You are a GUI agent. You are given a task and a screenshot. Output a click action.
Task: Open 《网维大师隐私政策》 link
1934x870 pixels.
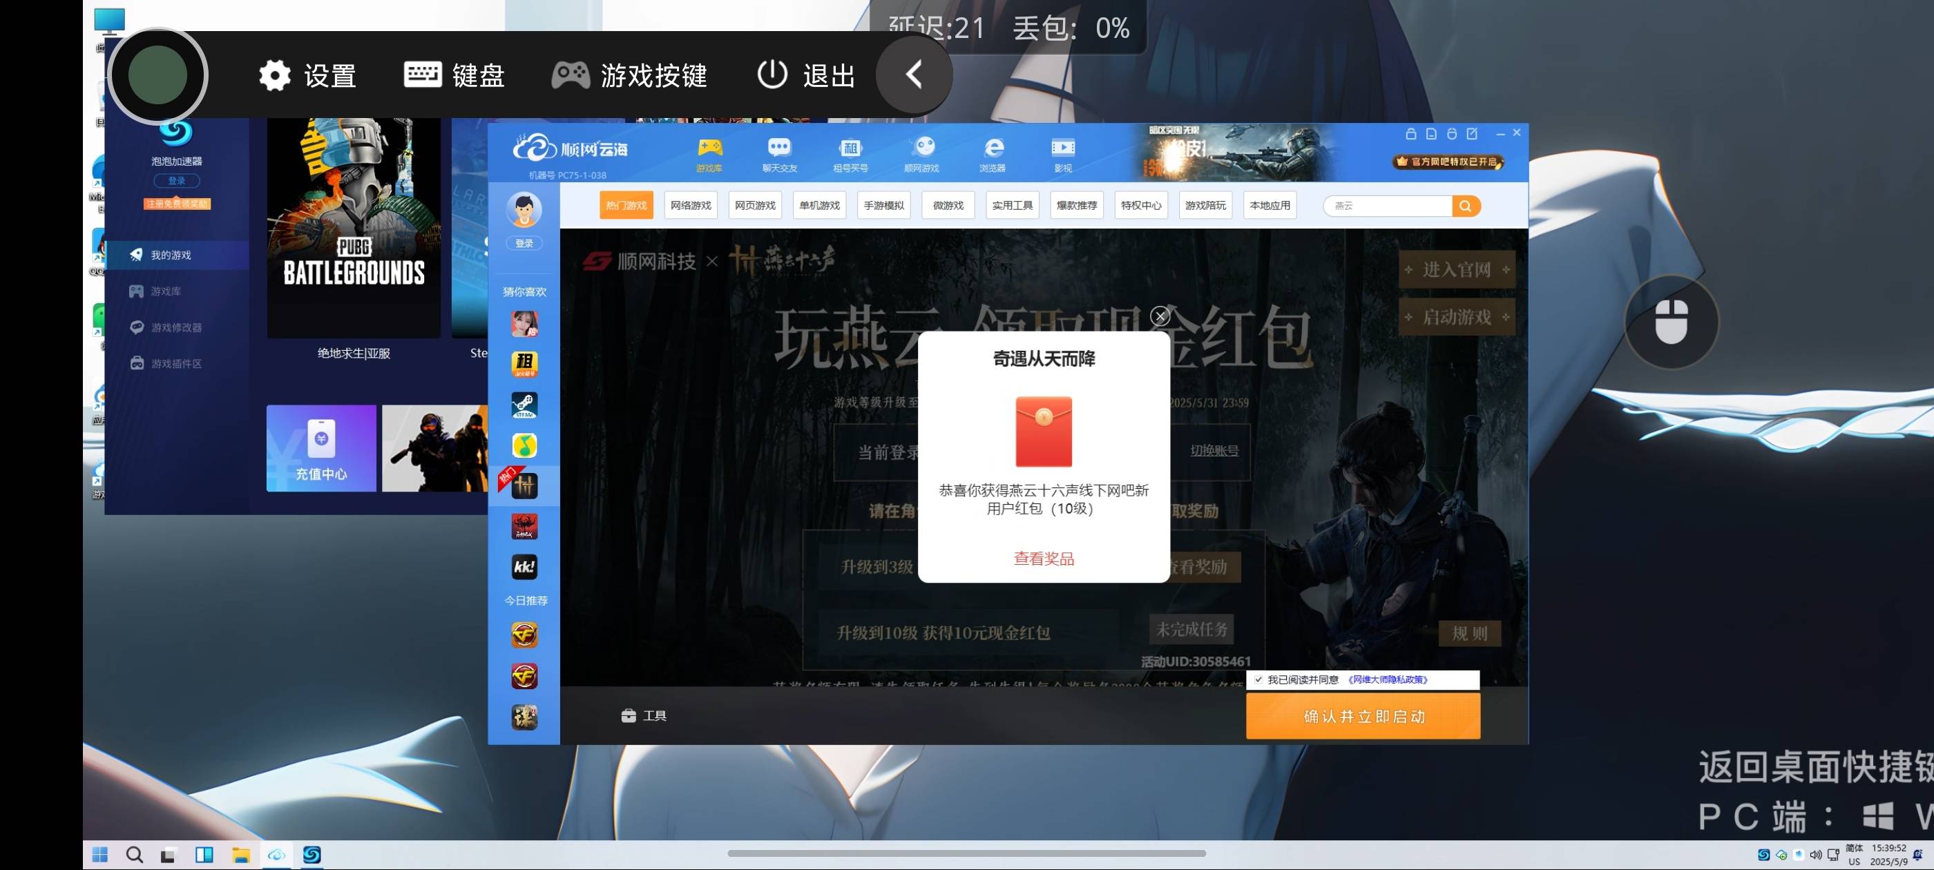pos(1388,679)
